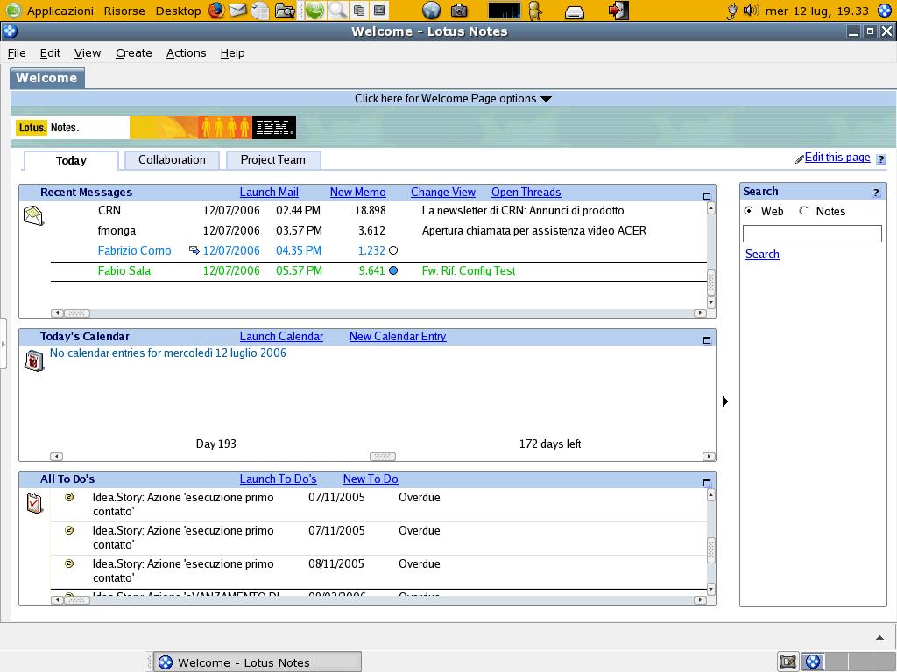This screenshot has height=672, width=897.
Task: Open the Edit menu
Action: point(50,53)
